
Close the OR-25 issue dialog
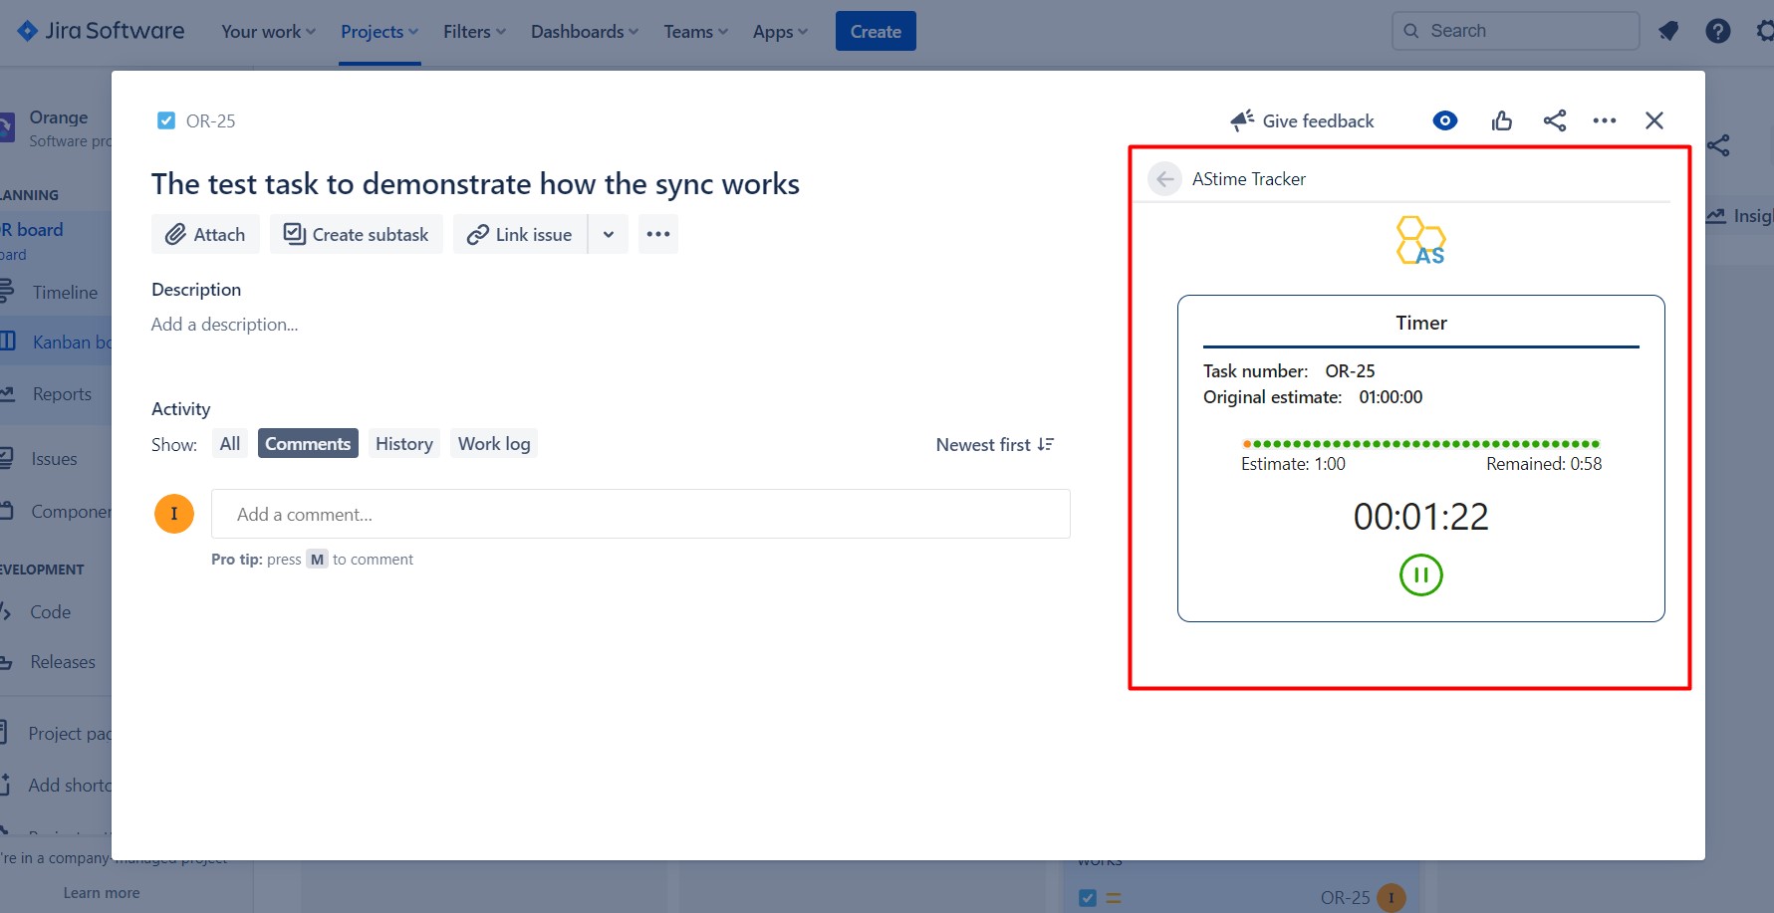click(1654, 120)
